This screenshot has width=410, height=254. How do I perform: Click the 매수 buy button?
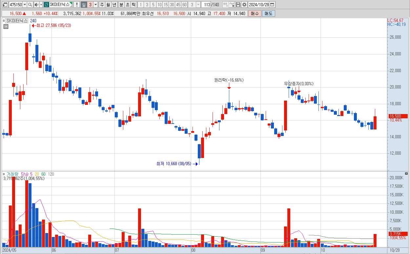[255, 13]
